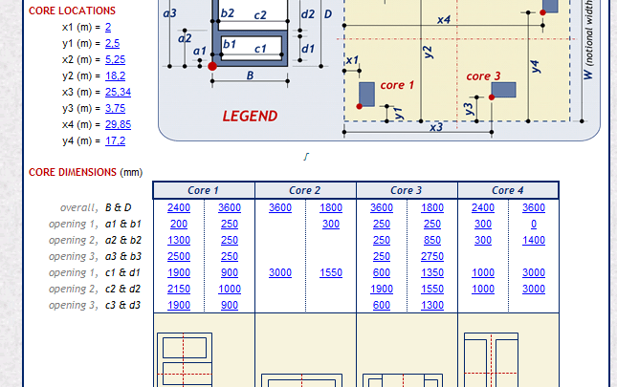Select the y1 (m) value 2,5

tap(112, 43)
